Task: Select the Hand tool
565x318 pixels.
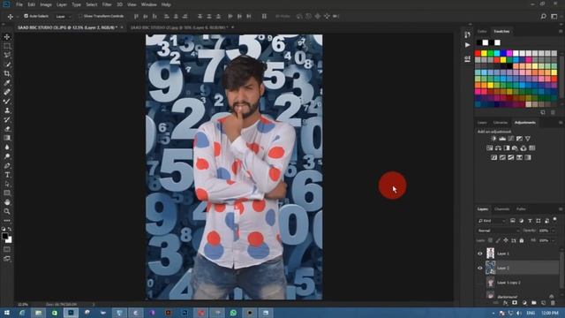Action: (7, 202)
